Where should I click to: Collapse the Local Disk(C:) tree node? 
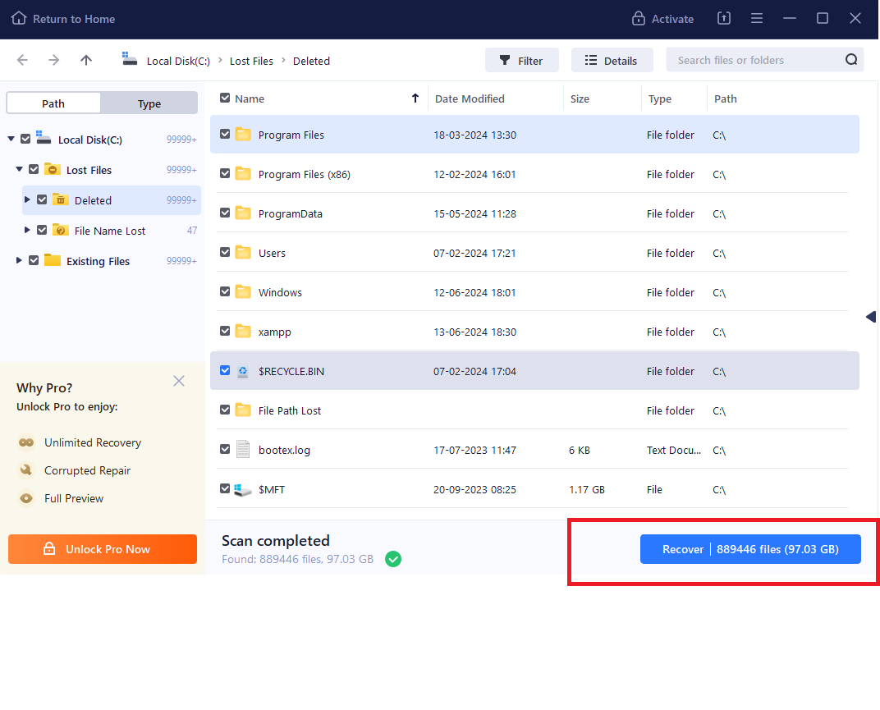tap(11, 139)
